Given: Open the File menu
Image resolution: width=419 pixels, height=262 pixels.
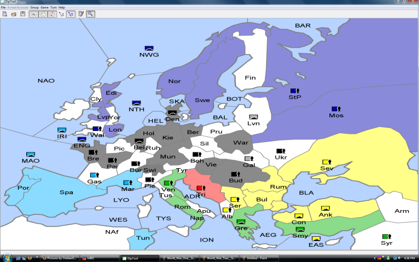Looking at the screenshot, I should pos(3,7).
